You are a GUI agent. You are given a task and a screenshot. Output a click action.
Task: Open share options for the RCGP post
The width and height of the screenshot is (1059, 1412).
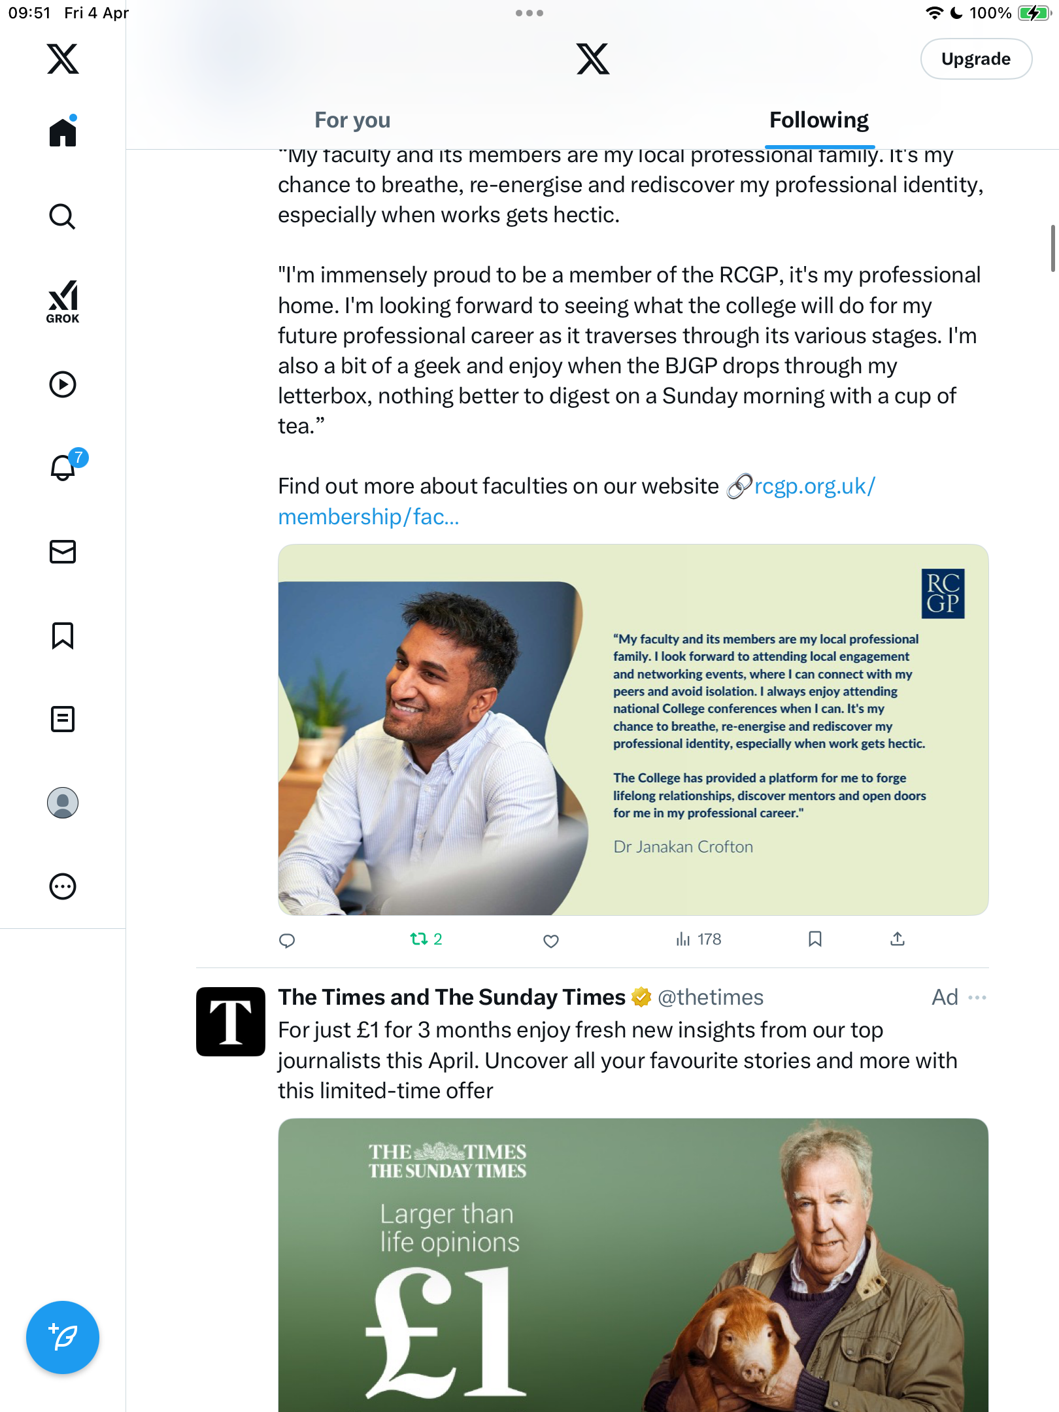coord(898,939)
